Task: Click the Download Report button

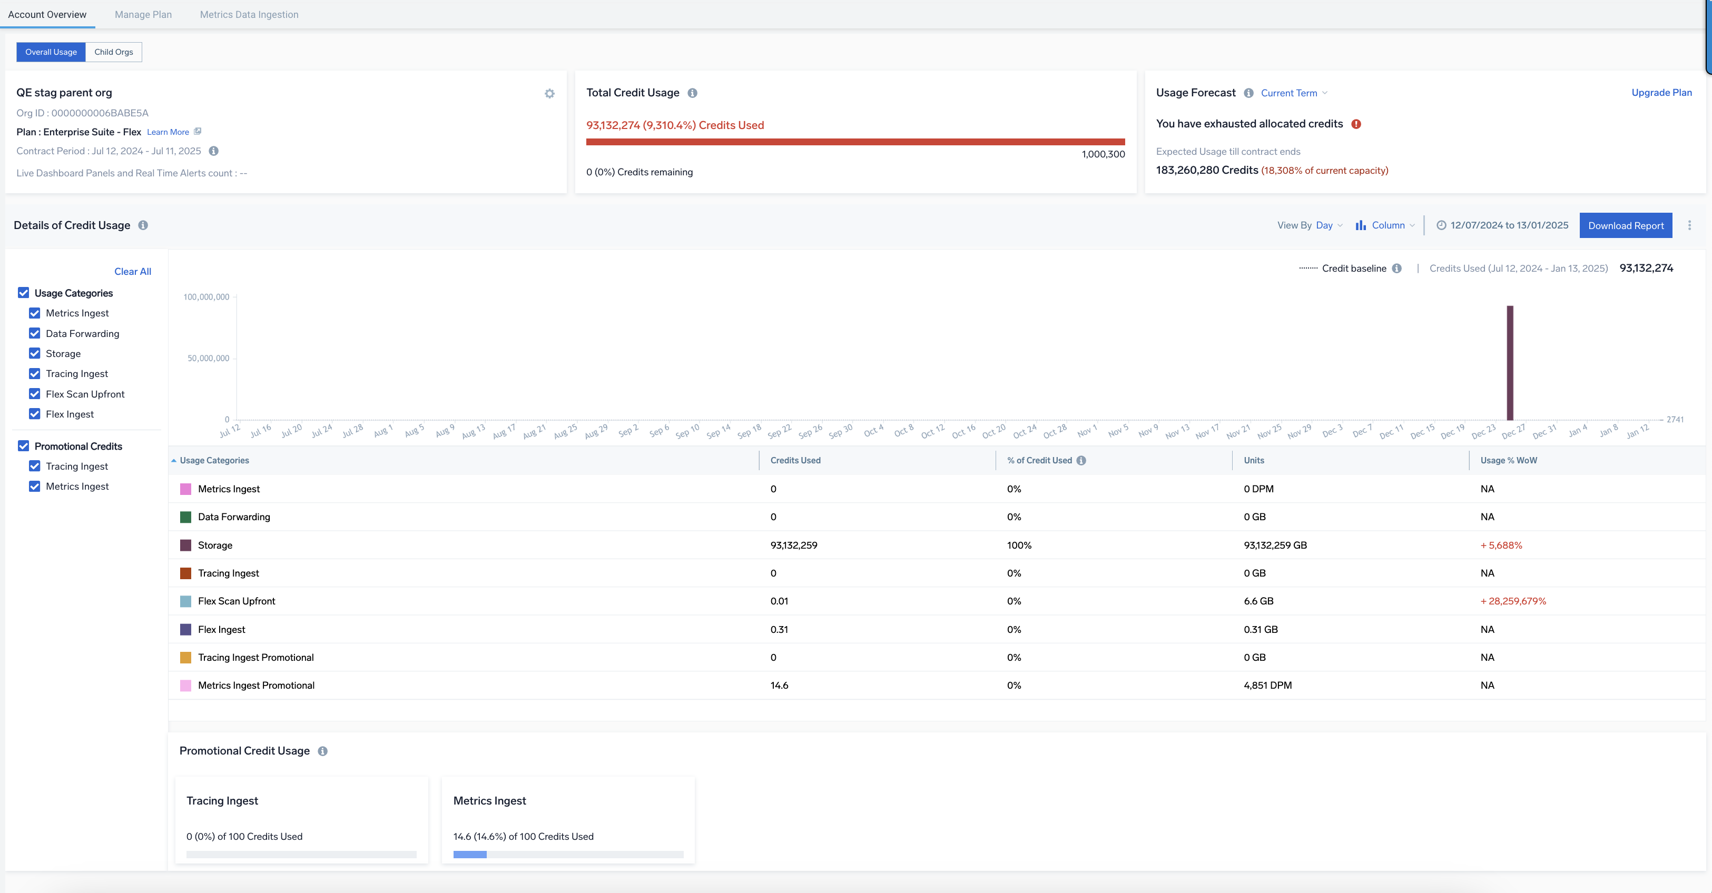Action: point(1626,225)
